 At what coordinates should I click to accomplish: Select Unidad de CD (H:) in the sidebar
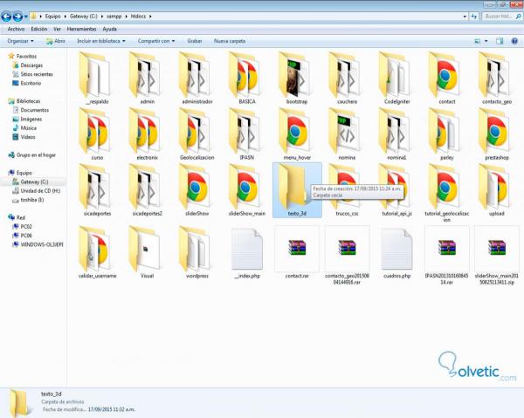tap(40, 191)
